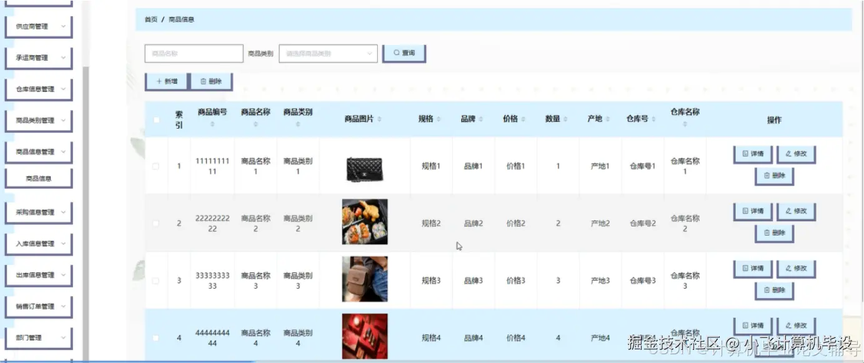Click sort arrows beside 品牌 header
Image resolution: width=864 pixels, height=363 pixels.
[x=481, y=119]
